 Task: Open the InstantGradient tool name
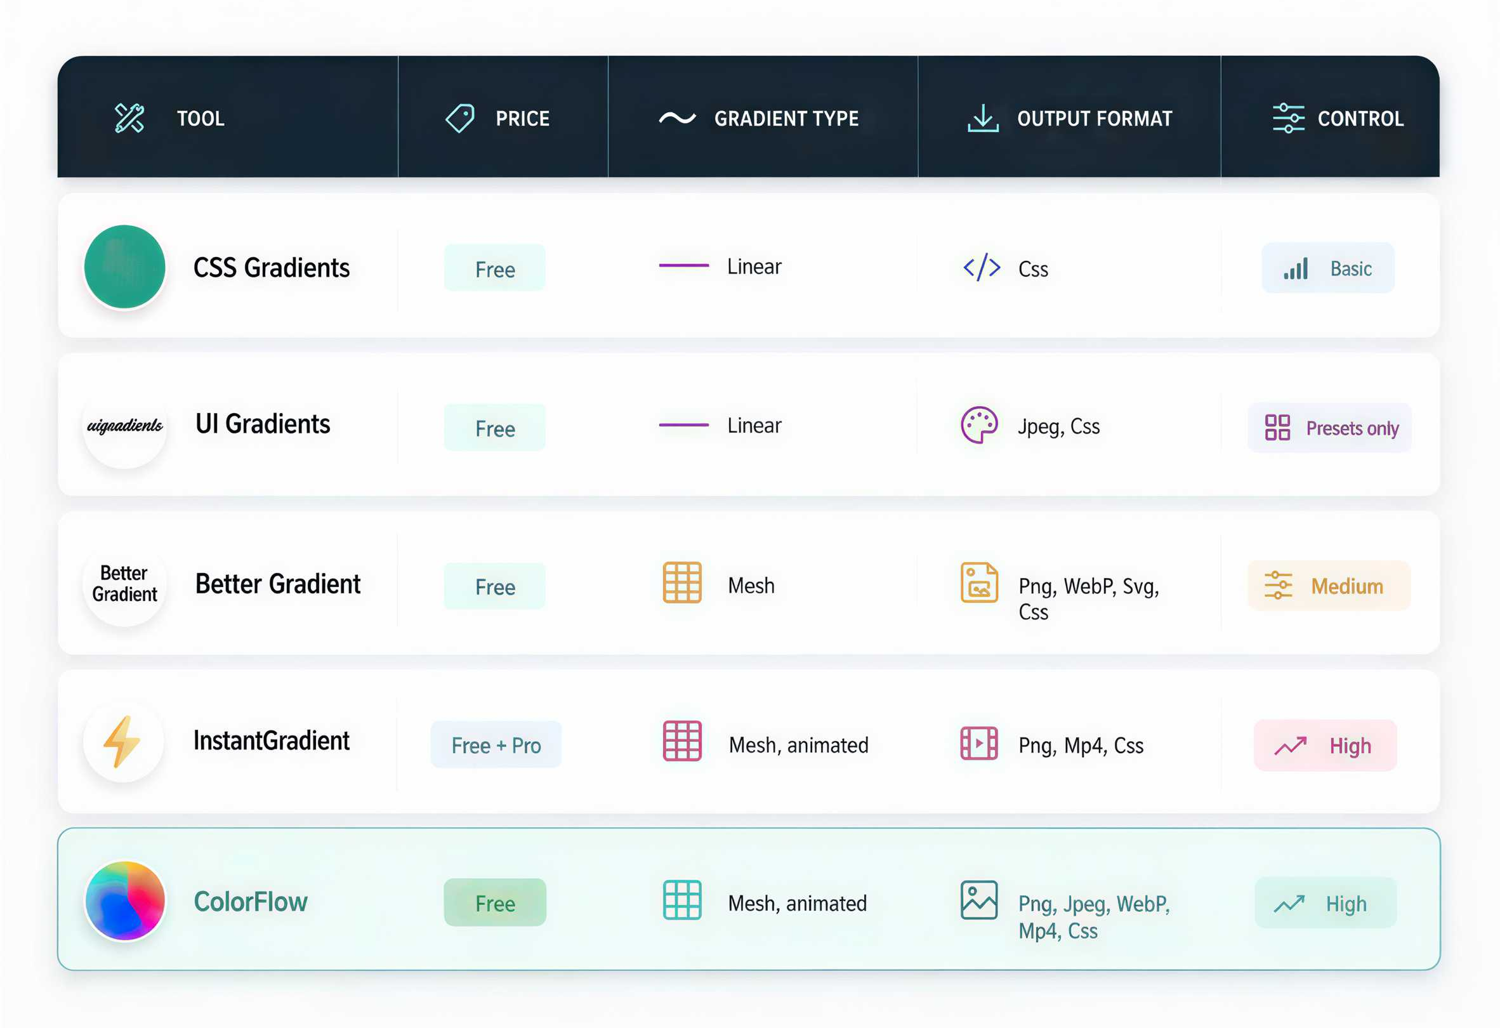(x=271, y=741)
